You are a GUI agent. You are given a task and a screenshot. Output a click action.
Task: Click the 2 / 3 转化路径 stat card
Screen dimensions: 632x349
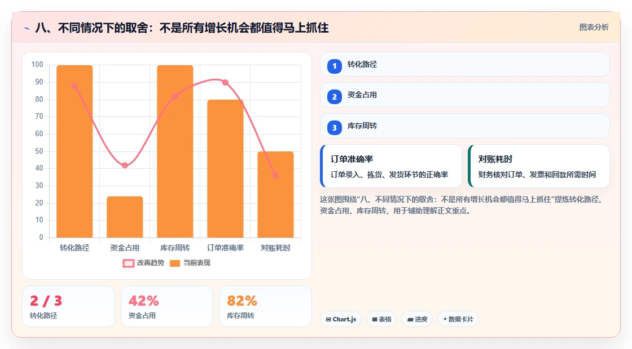68,306
